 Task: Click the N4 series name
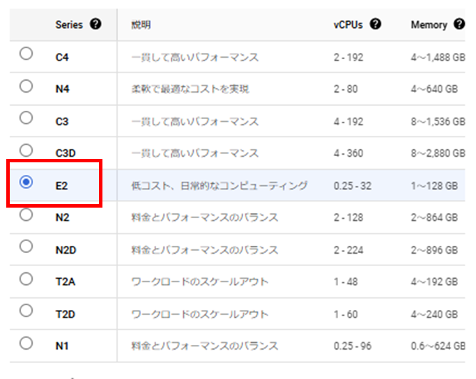click(x=62, y=89)
